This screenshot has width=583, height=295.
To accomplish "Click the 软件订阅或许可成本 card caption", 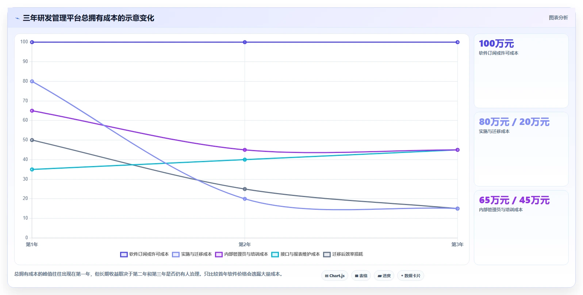I will (x=499, y=53).
